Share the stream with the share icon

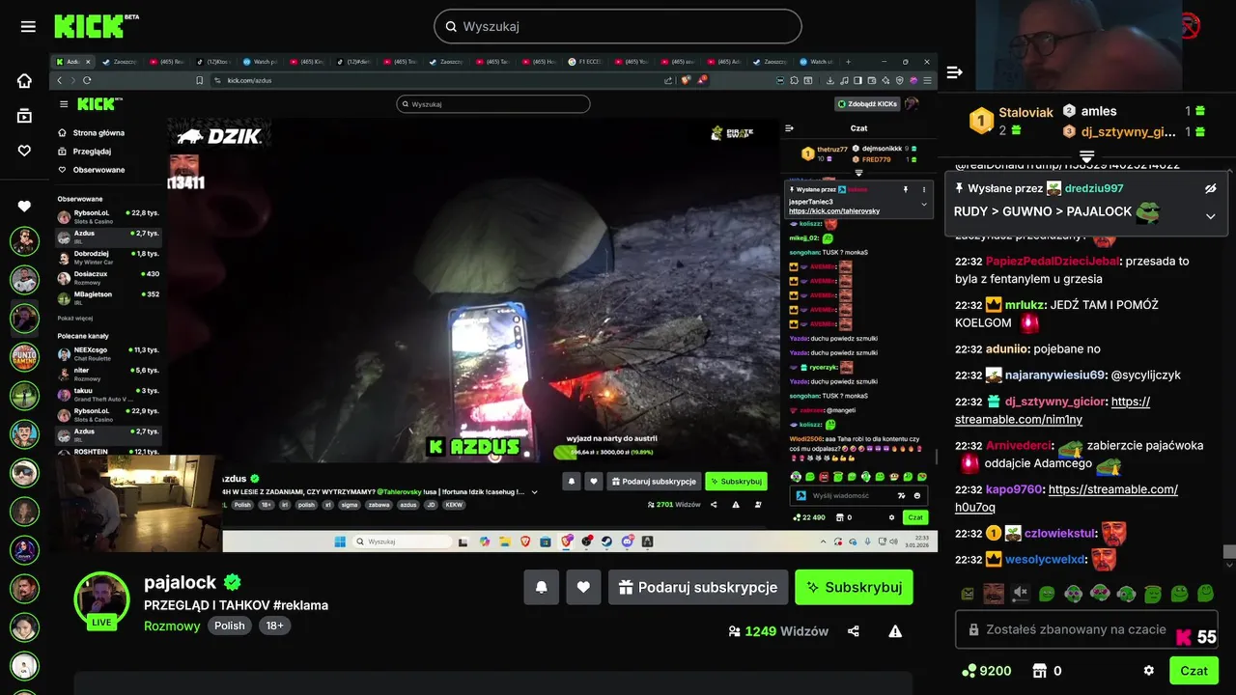[x=854, y=631]
